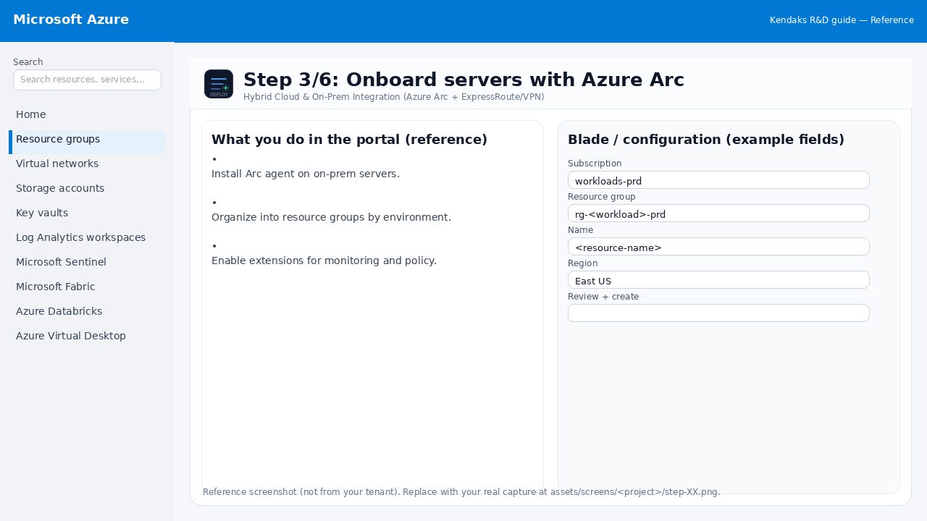
Task: Go to Storage accounts
Action: point(87,188)
